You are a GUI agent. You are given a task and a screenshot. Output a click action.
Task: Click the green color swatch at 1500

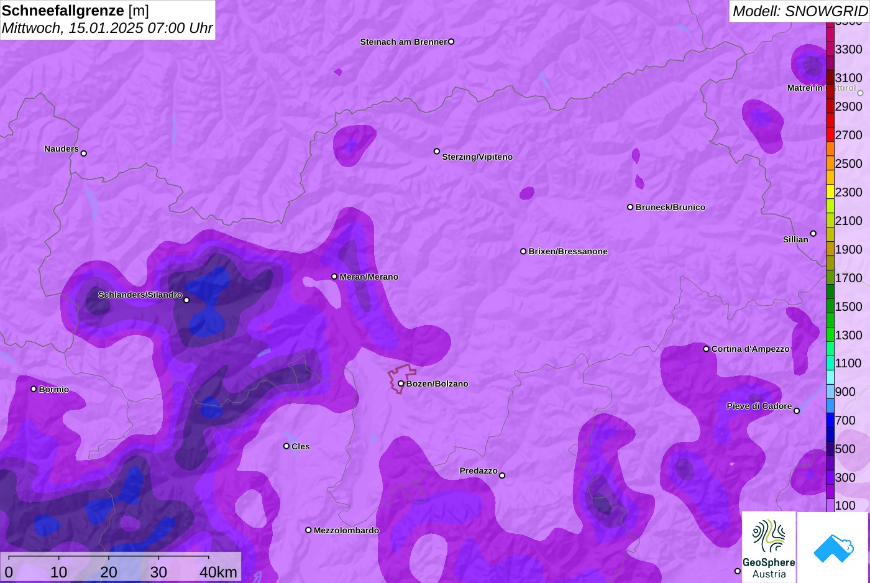830,306
